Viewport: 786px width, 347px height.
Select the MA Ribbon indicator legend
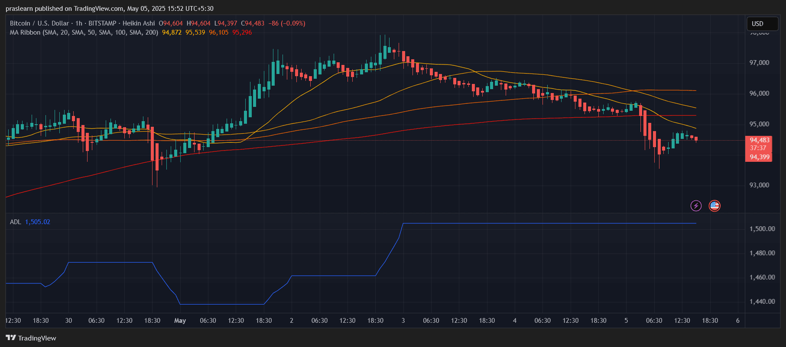pos(84,32)
